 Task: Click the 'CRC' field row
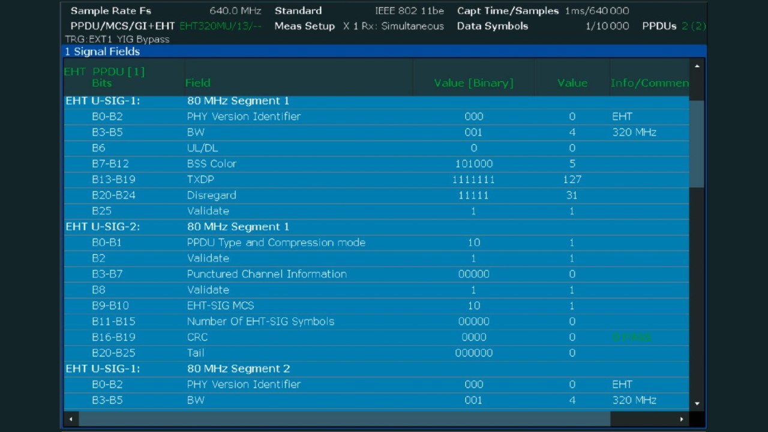coord(376,337)
